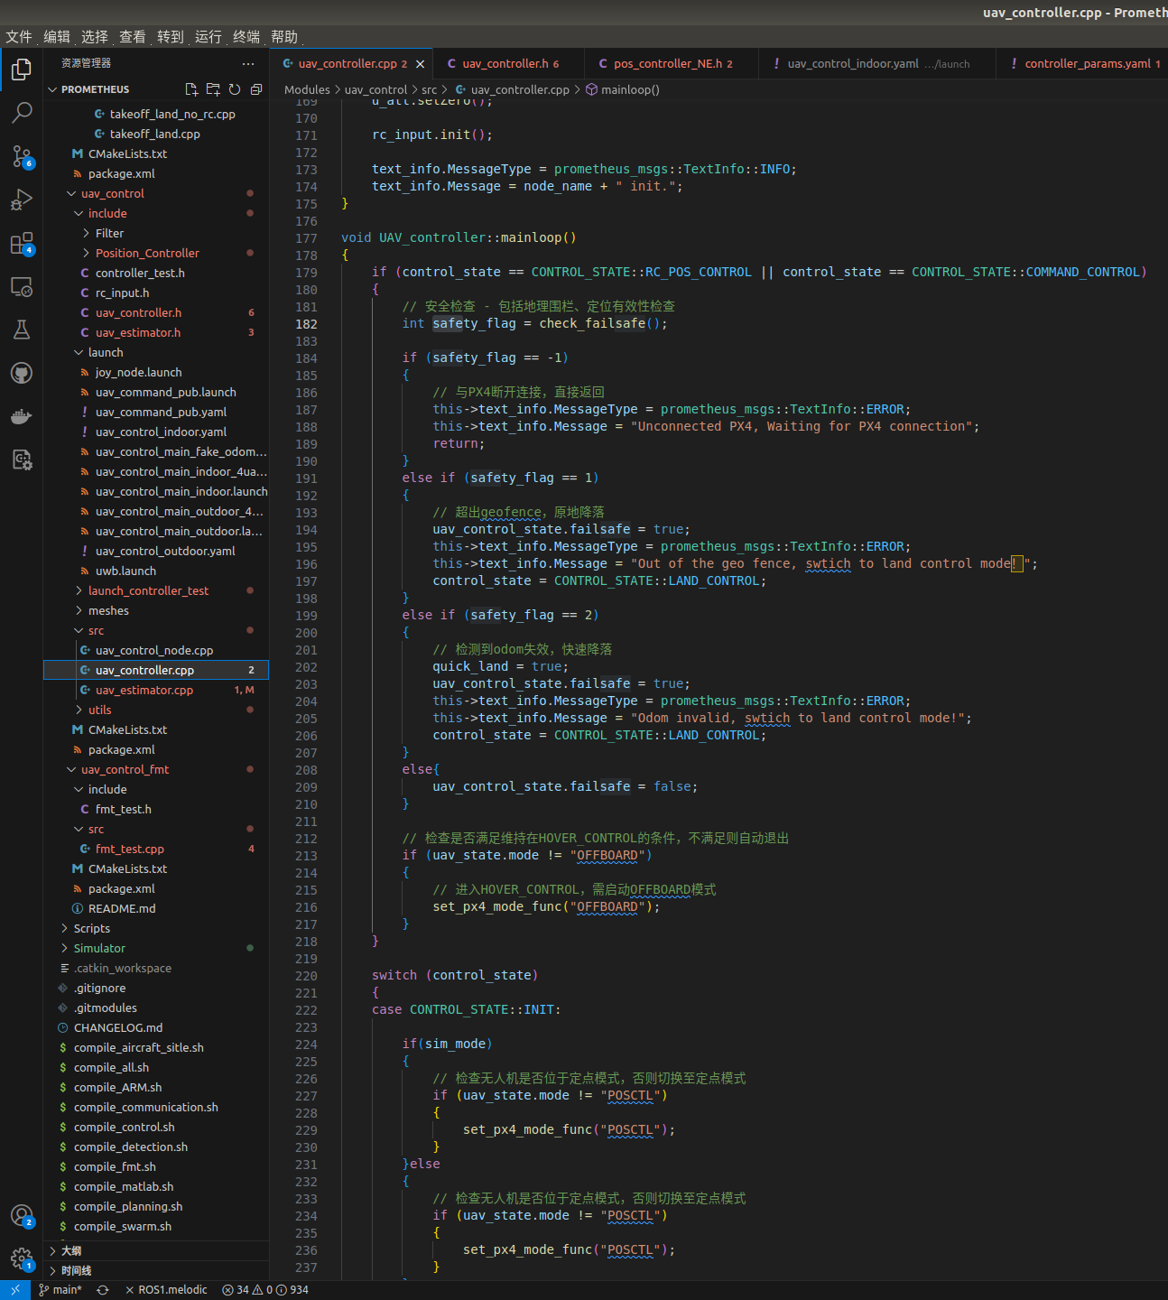Click line number 182 in gutter
Image resolution: width=1168 pixels, height=1300 pixels.
point(306,324)
